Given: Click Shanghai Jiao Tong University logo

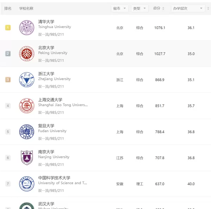Looking at the screenshot, I should 27,106.
